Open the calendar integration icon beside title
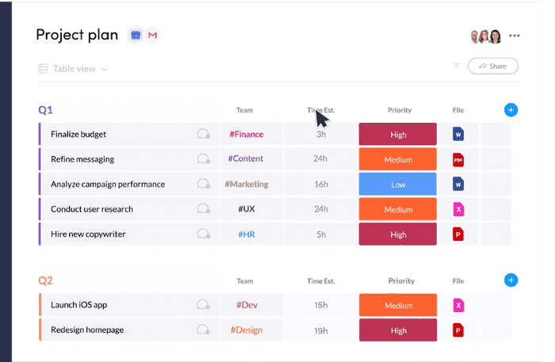 pyautogui.click(x=136, y=36)
